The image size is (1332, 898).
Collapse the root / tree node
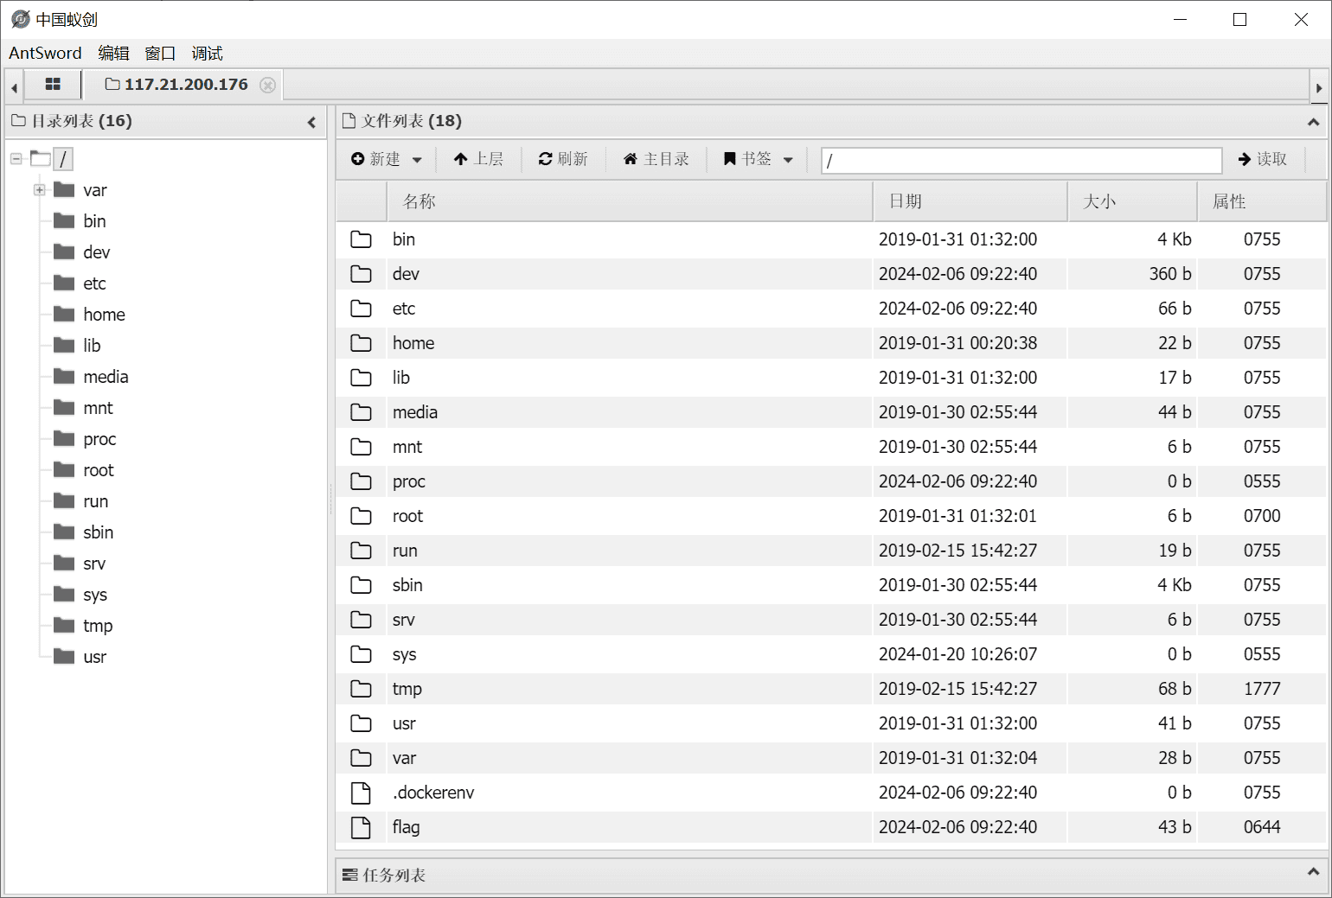[16, 159]
